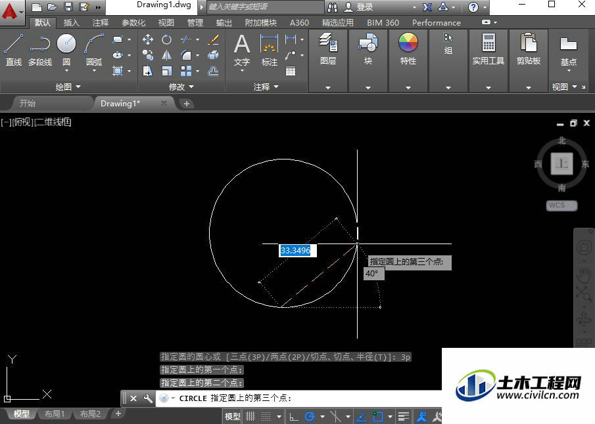
Task: Switch to the Manage (管理) ribbon tab
Action: click(x=195, y=23)
